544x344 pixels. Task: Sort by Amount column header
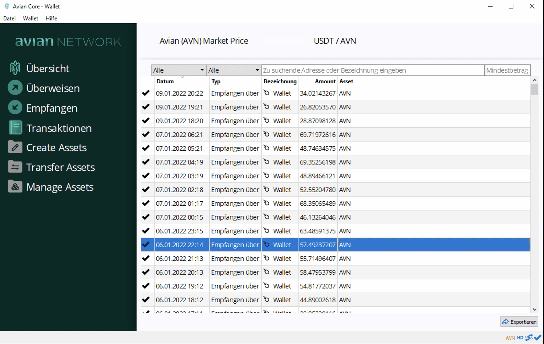coord(325,81)
